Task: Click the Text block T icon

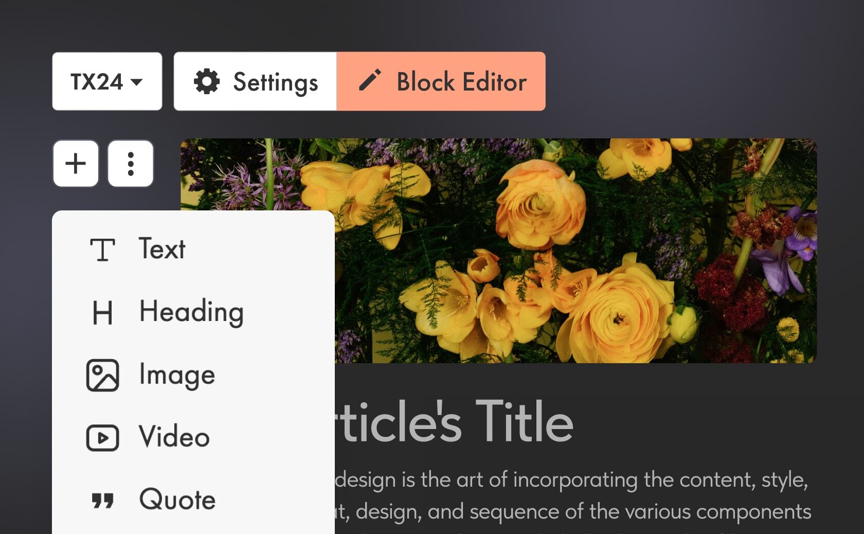Action: point(102,250)
